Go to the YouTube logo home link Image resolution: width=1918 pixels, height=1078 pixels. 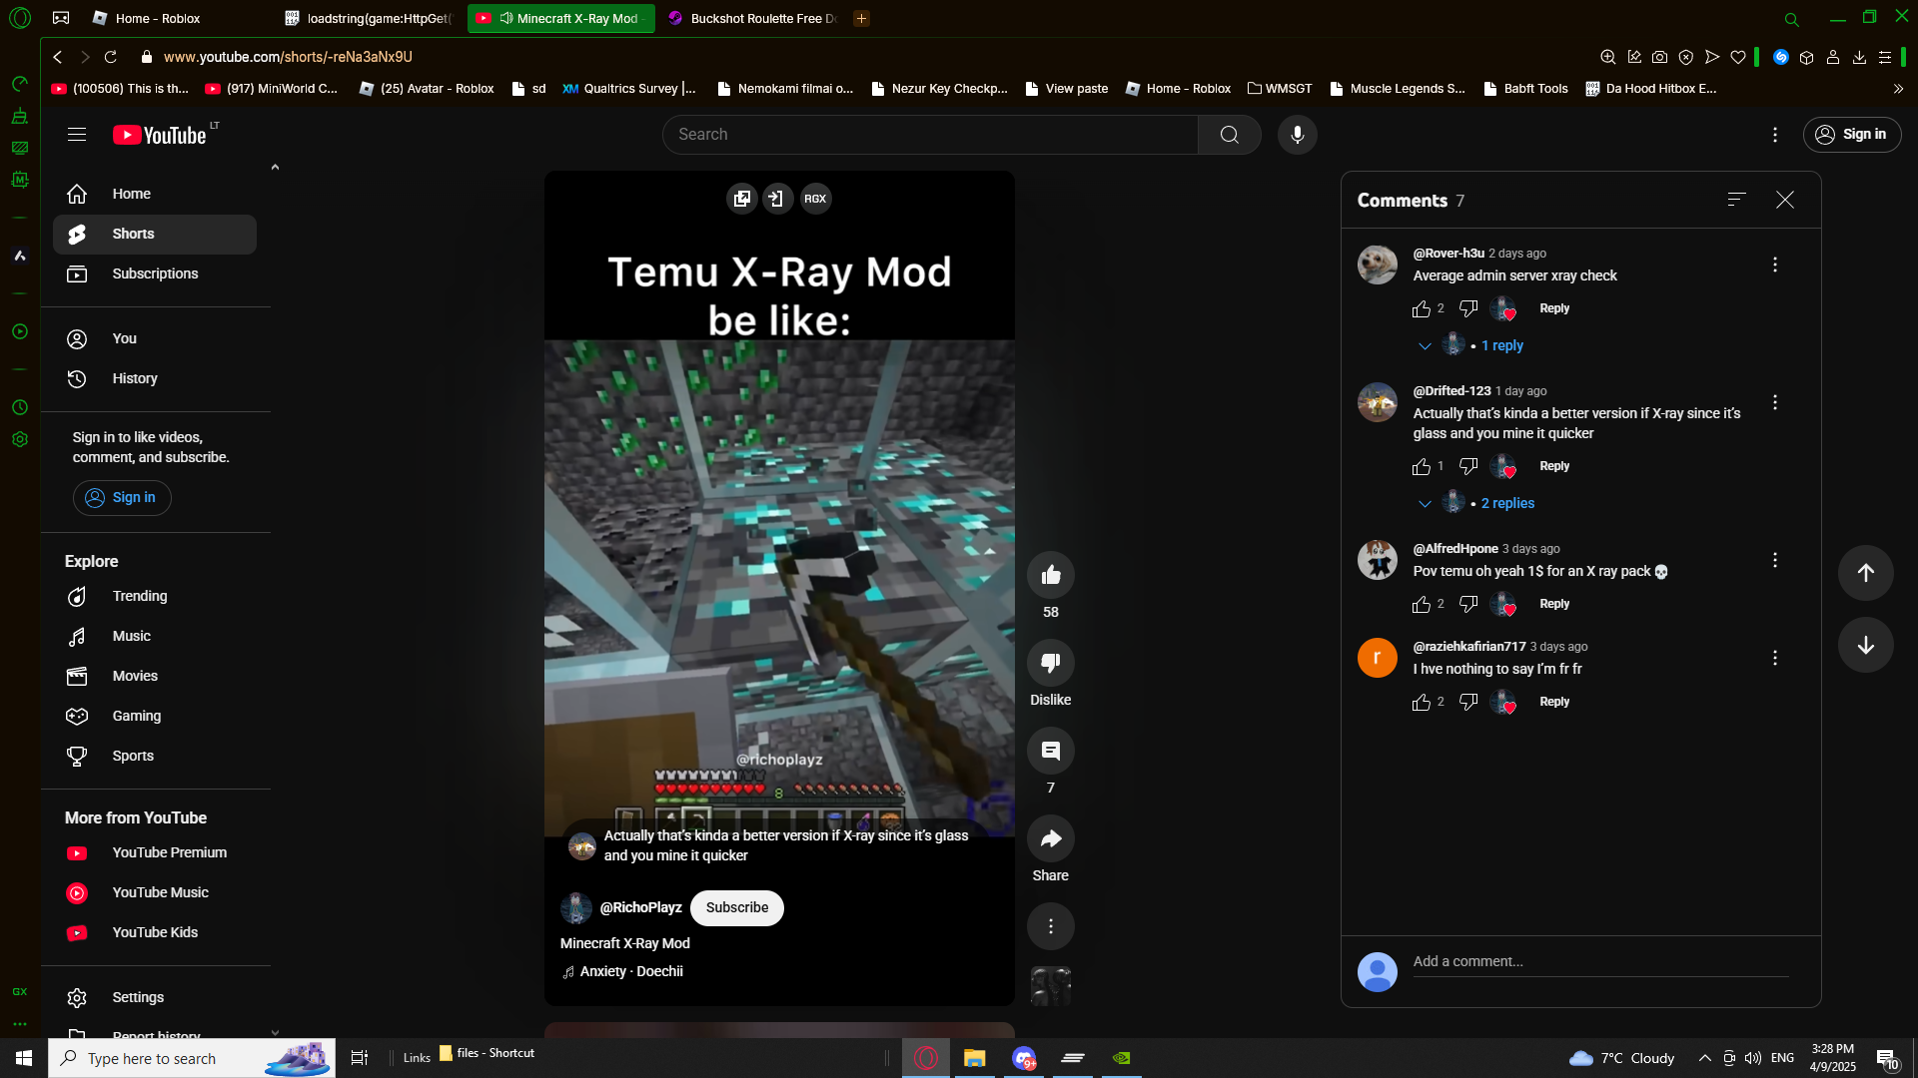click(x=160, y=135)
